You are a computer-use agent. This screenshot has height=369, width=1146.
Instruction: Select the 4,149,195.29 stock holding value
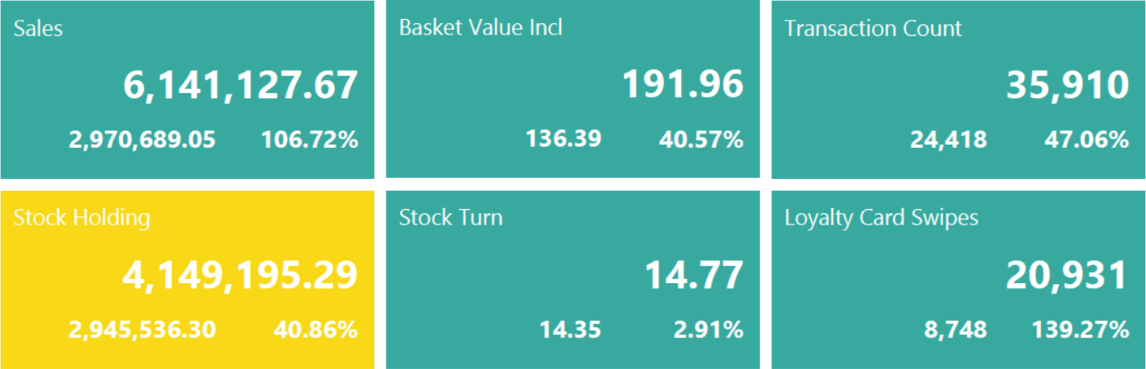[x=240, y=275]
